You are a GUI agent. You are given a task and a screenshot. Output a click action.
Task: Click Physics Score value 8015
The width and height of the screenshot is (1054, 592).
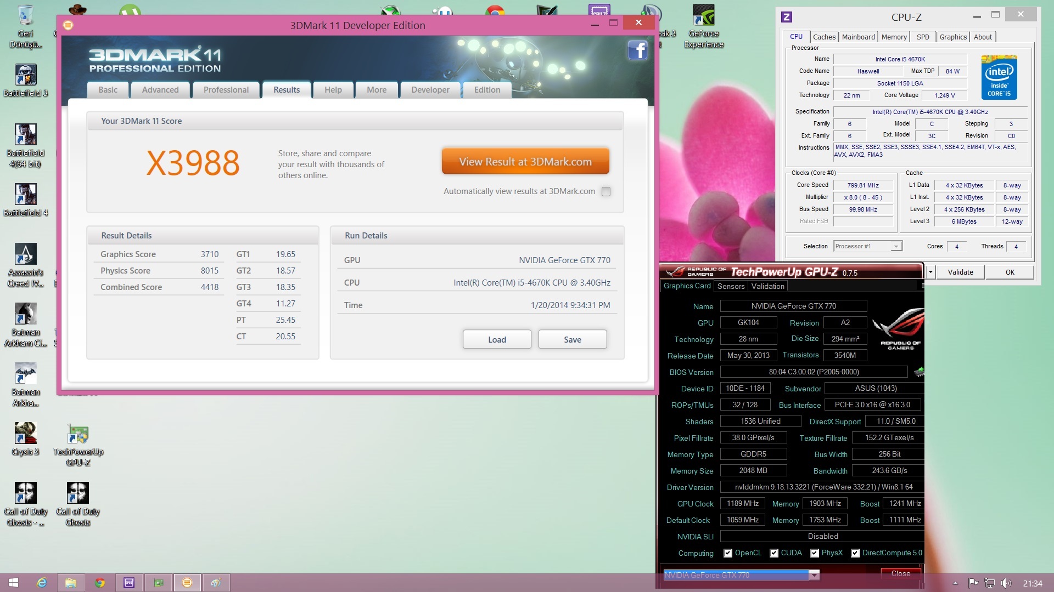(x=209, y=271)
